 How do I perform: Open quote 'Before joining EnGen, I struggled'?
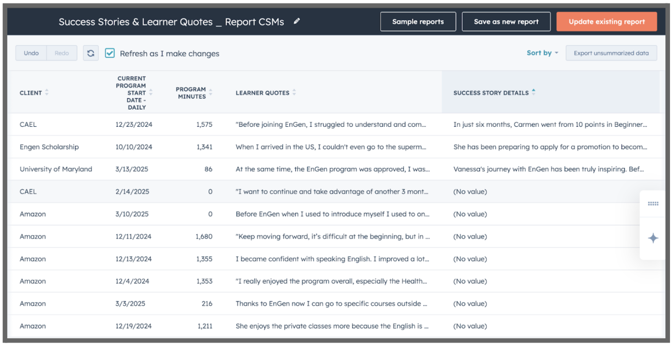point(331,124)
